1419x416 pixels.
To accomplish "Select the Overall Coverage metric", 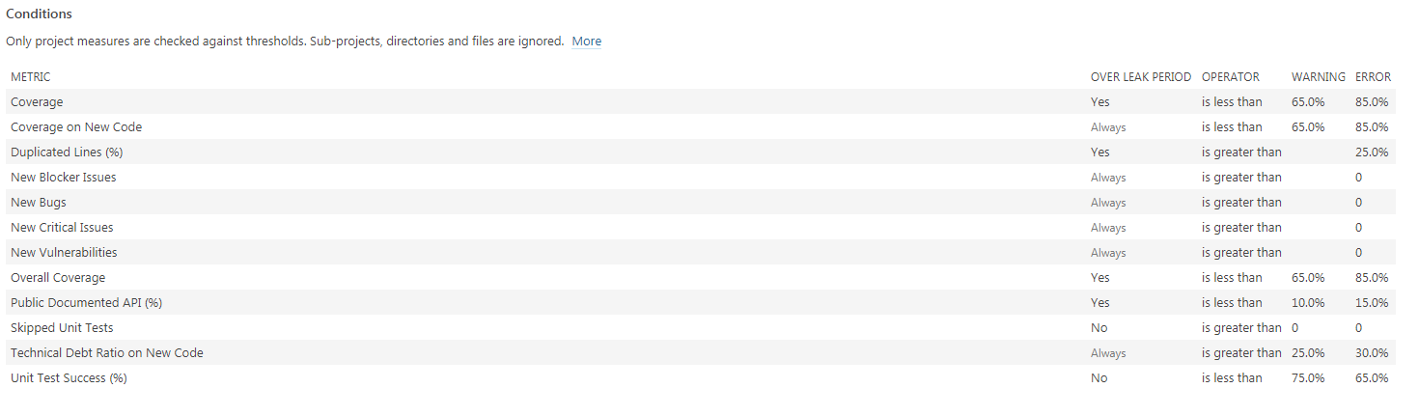I will coord(58,277).
